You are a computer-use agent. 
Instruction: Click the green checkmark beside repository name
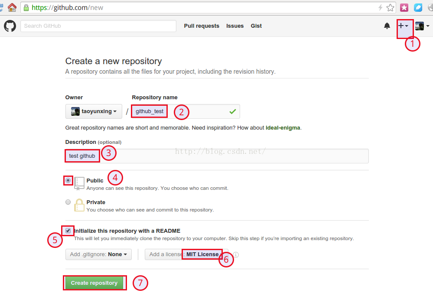(232, 111)
